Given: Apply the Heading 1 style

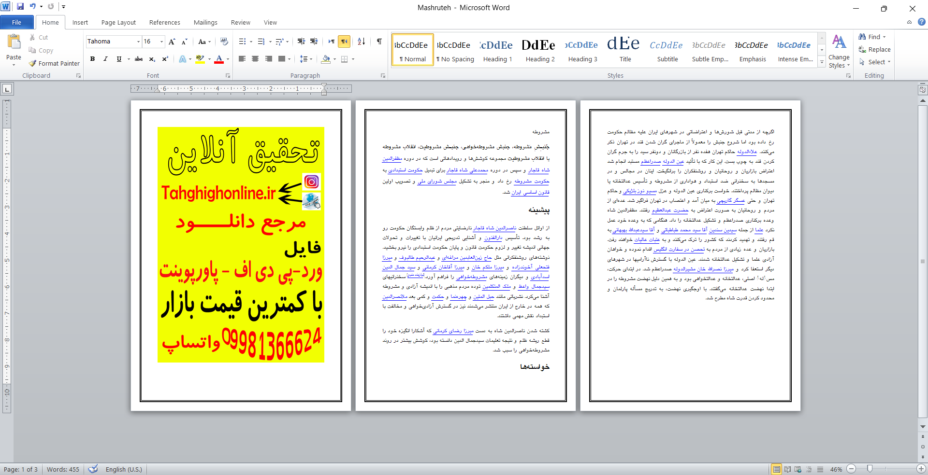Looking at the screenshot, I should [x=497, y=50].
